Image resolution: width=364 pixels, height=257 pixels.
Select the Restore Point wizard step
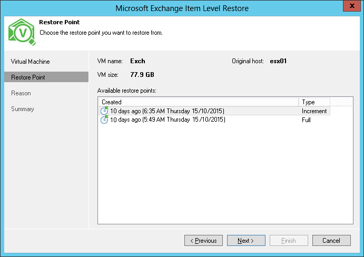point(46,77)
